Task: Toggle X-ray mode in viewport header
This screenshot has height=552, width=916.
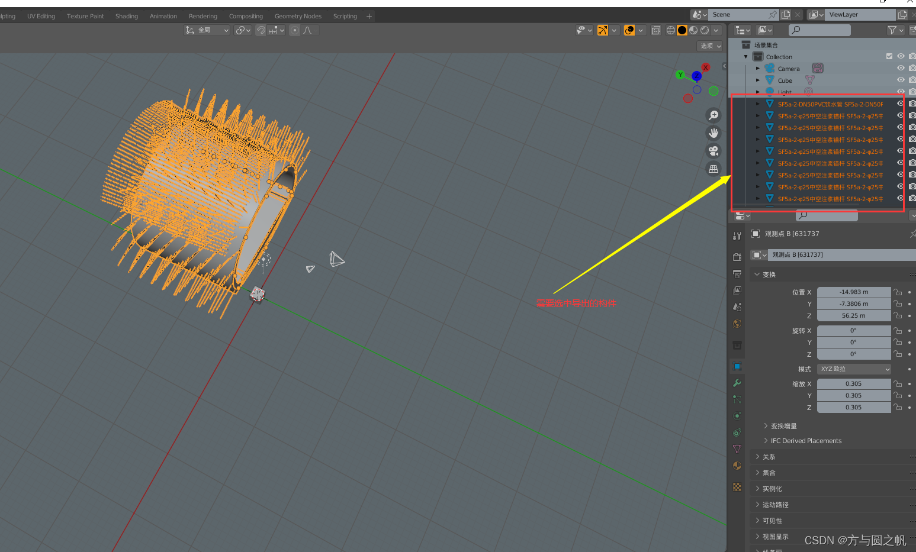Action: (x=656, y=30)
